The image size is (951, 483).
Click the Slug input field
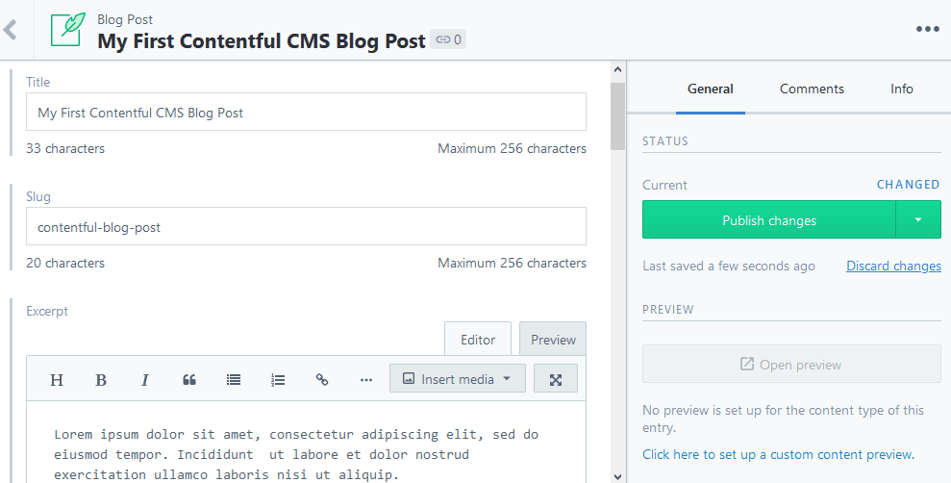[x=306, y=227]
